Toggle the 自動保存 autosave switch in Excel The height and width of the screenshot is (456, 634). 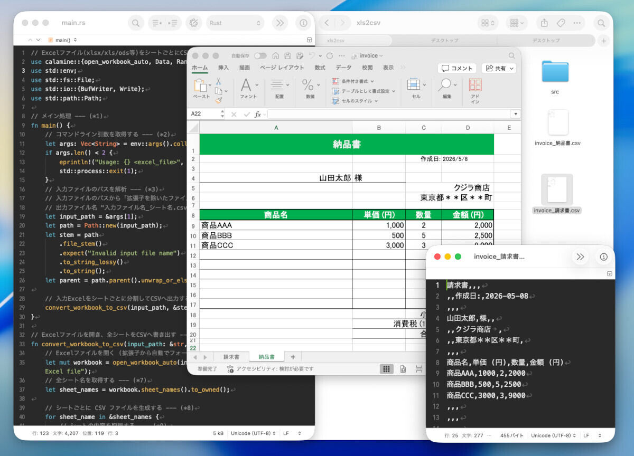260,56
